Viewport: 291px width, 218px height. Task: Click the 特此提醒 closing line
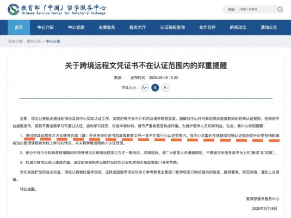(x=29, y=189)
